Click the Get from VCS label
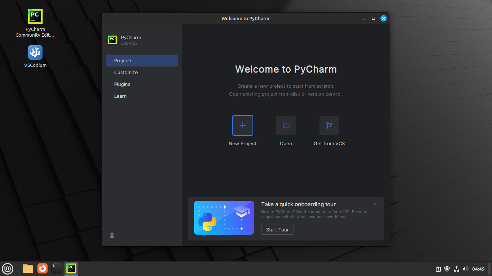Screen dimensions: 492x276 (329, 143)
